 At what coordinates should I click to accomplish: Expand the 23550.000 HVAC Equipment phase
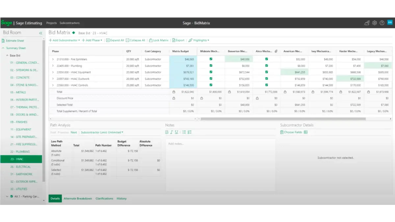tap(53, 72)
